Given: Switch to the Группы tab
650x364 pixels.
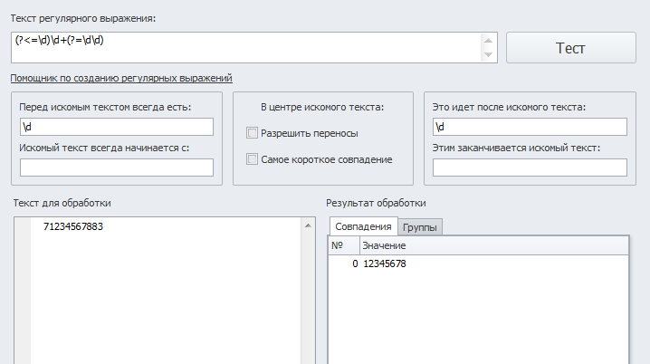Looking at the screenshot, I should pyautogui.click(x=419, y=227).
